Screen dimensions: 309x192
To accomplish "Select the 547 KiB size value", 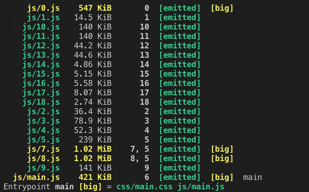I will click(95, 8).
